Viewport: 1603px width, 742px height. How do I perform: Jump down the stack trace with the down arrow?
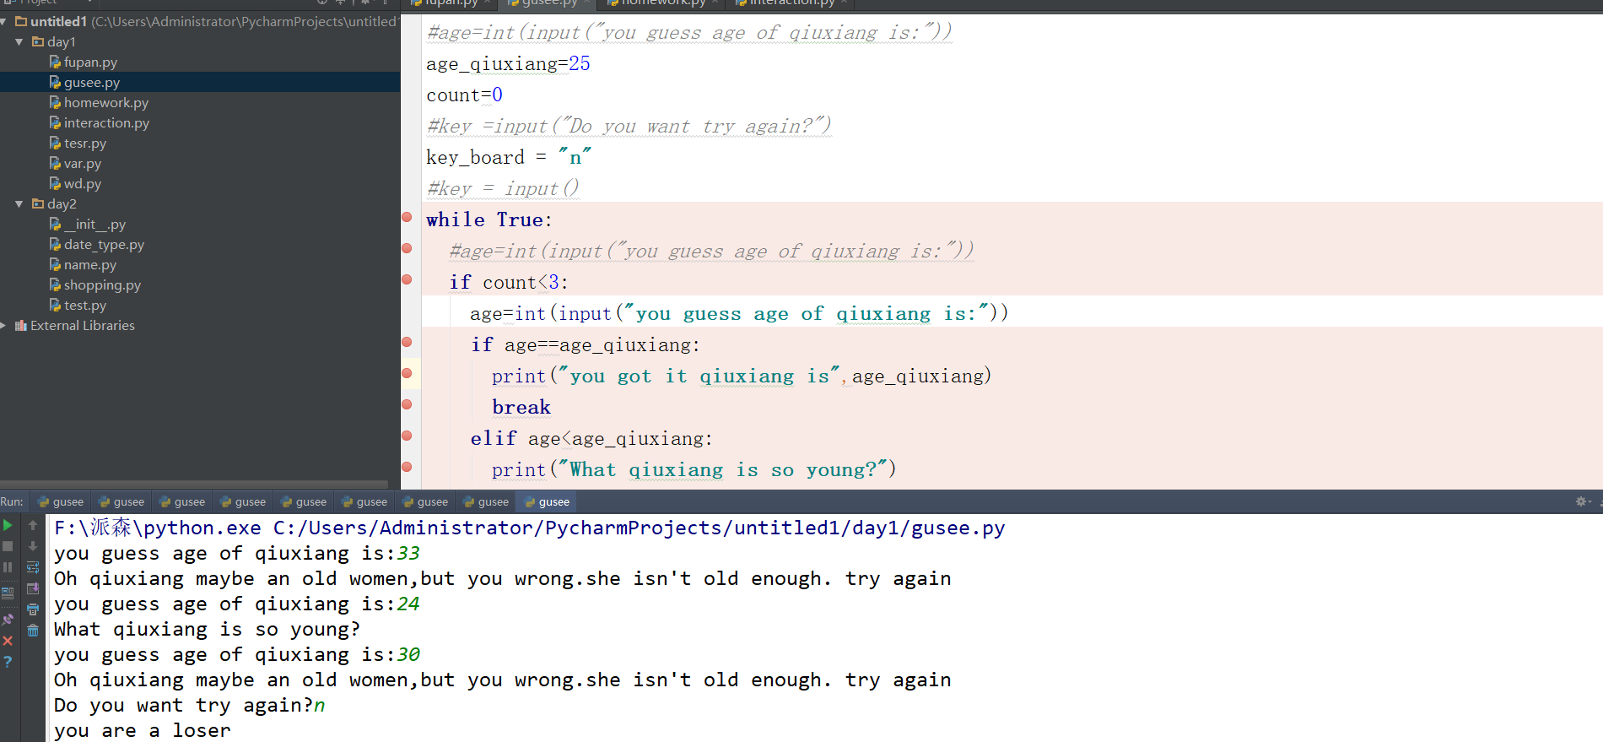coord(33,546)
